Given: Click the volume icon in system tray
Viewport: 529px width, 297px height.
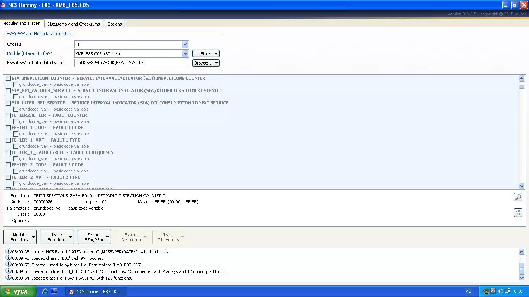Looking at the screenshot, I should 500,291.
